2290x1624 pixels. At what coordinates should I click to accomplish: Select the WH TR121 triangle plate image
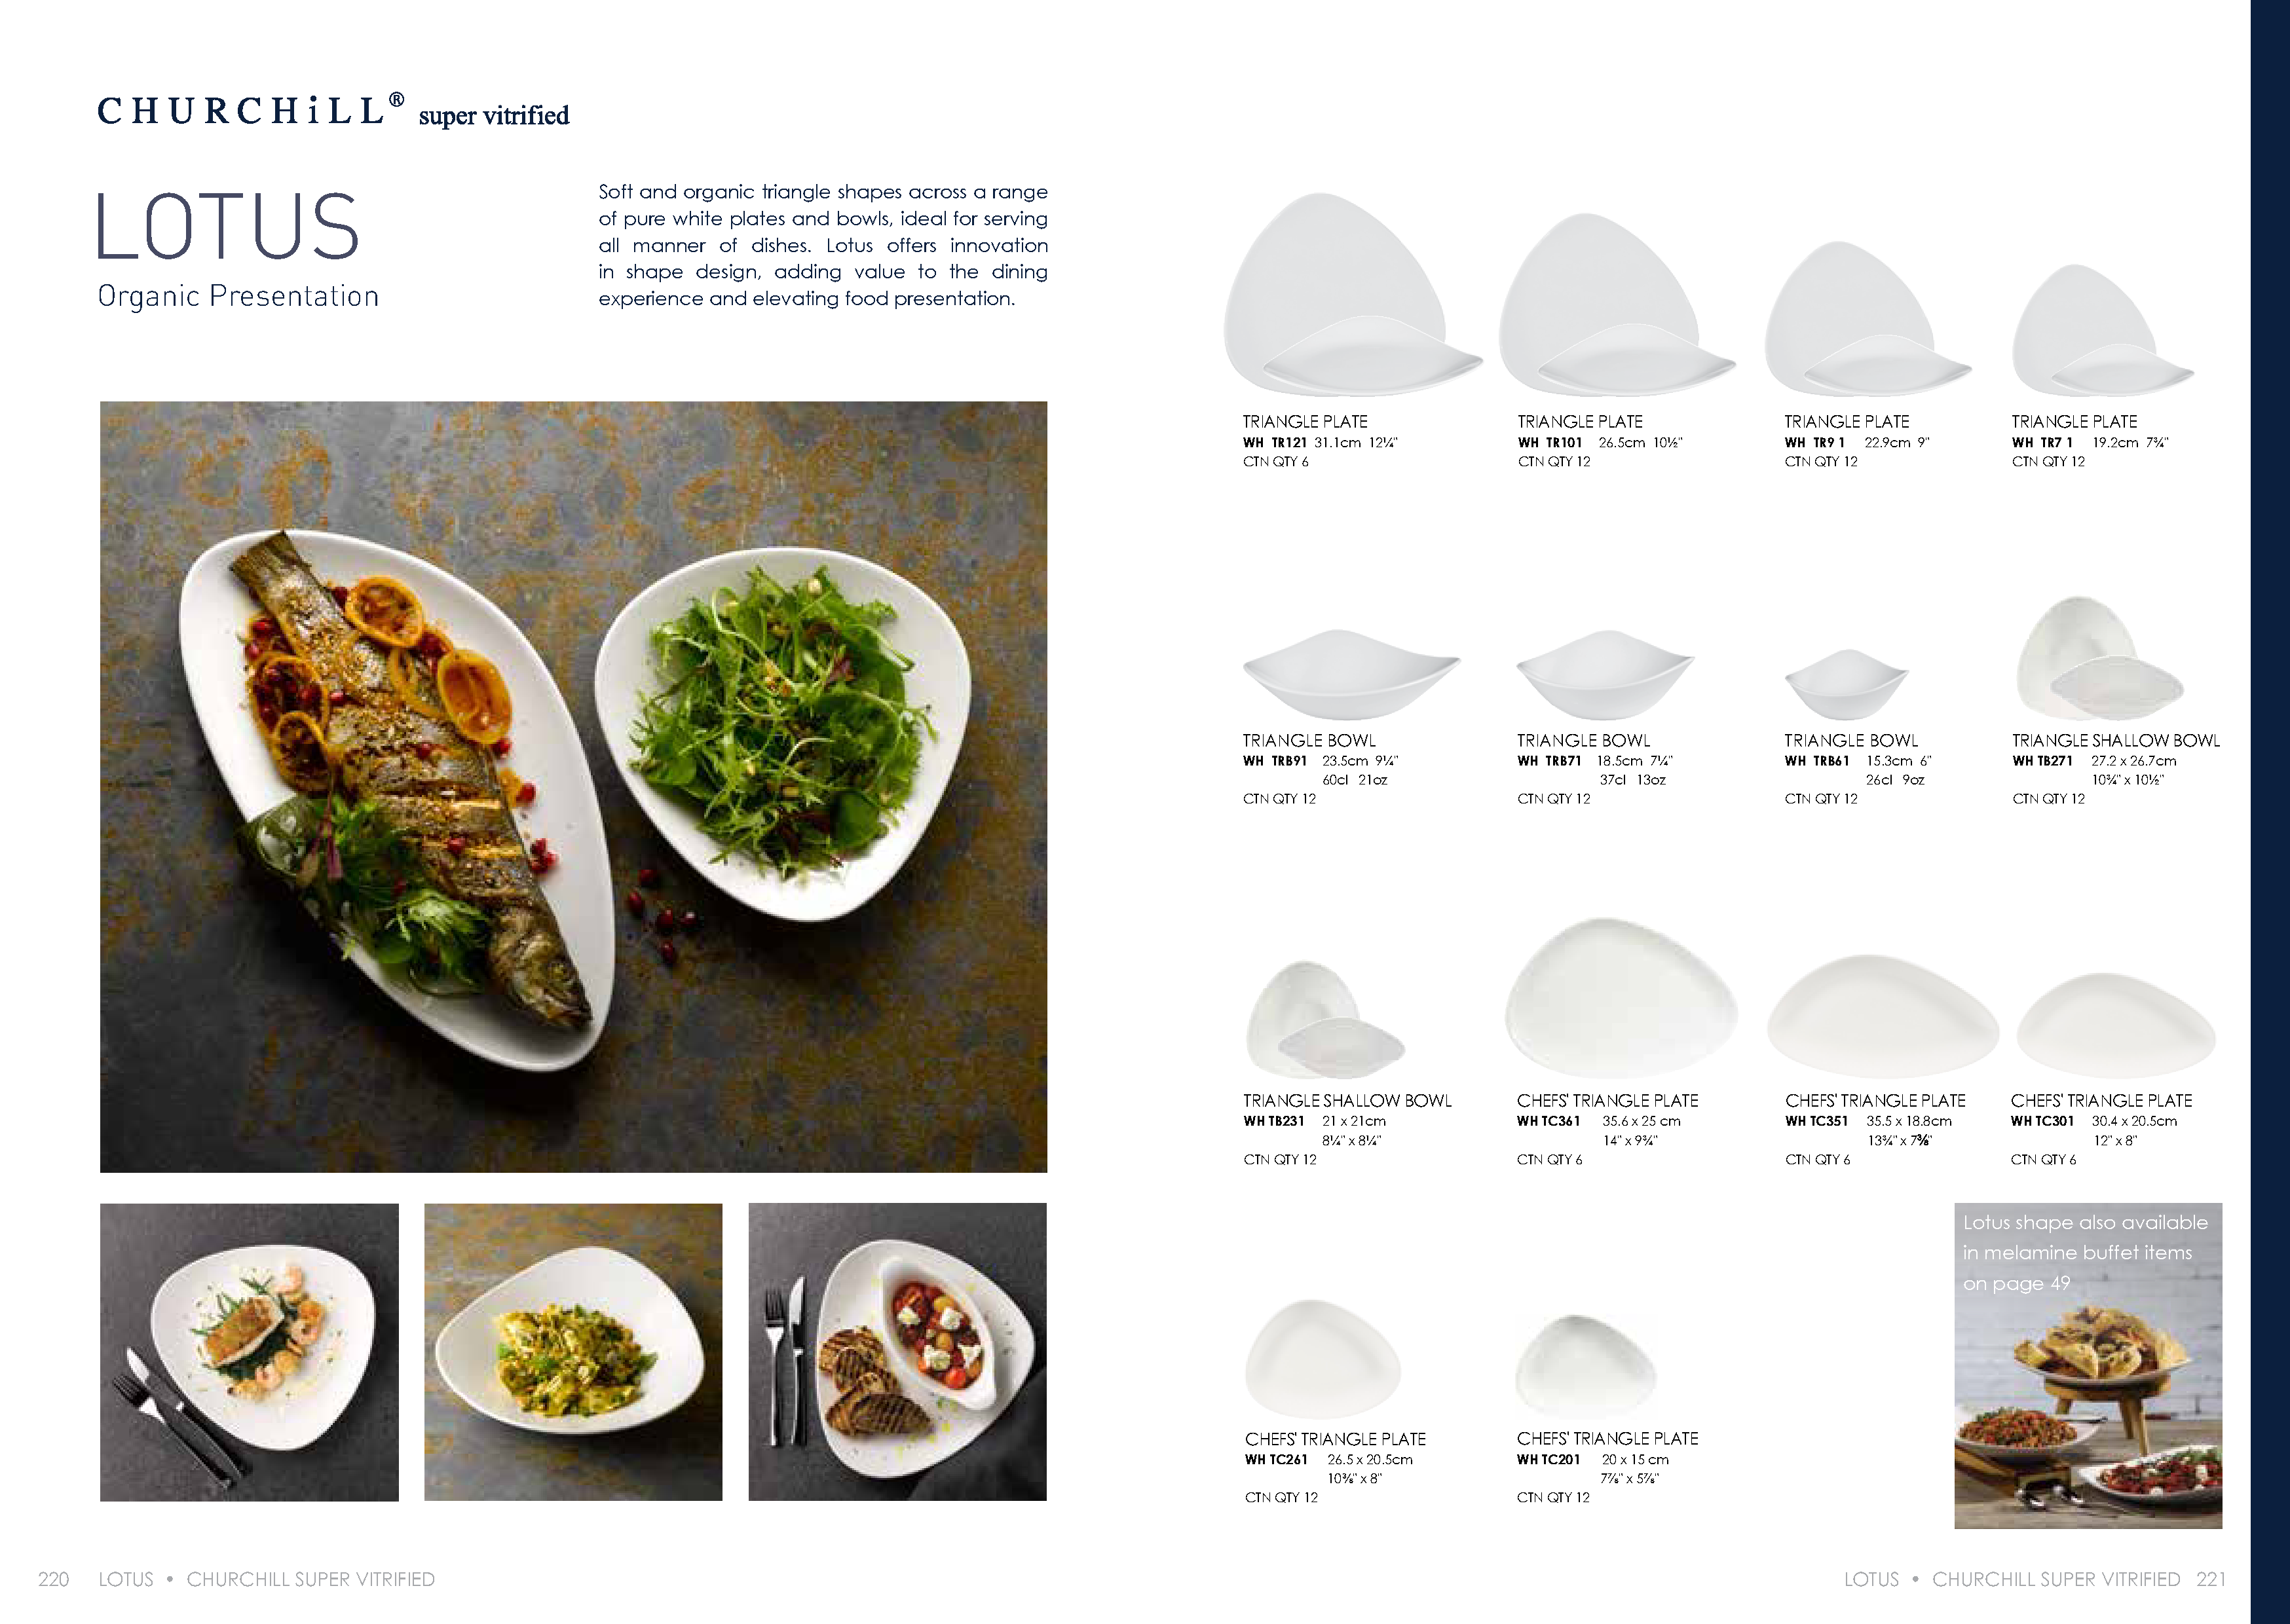(x=1352, y=295)
